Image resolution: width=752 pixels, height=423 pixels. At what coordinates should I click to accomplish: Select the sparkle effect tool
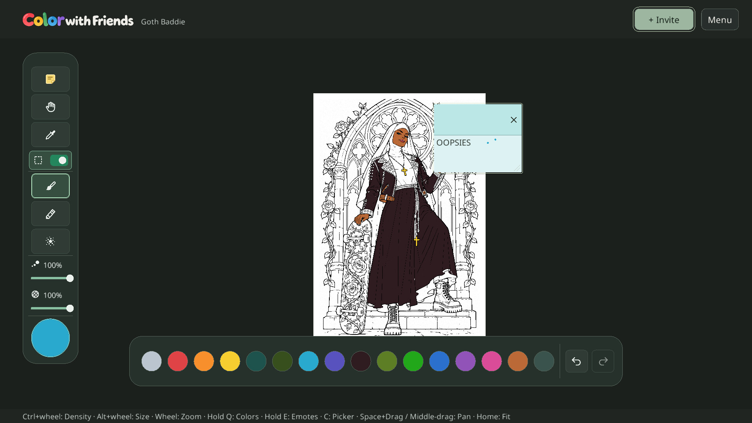[x=51, y=242]
